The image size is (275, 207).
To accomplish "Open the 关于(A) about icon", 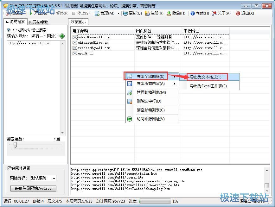I will pyautogui.click(x=214, y=13).
